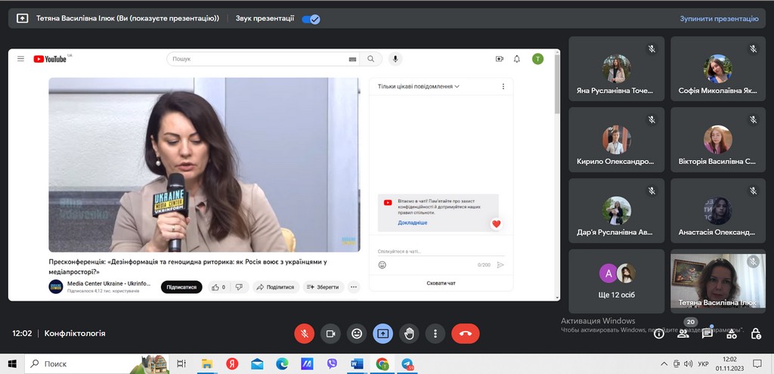Unmute the microphone in the call bar
Screen dimensions: 774x374
(x=304, y=333)
